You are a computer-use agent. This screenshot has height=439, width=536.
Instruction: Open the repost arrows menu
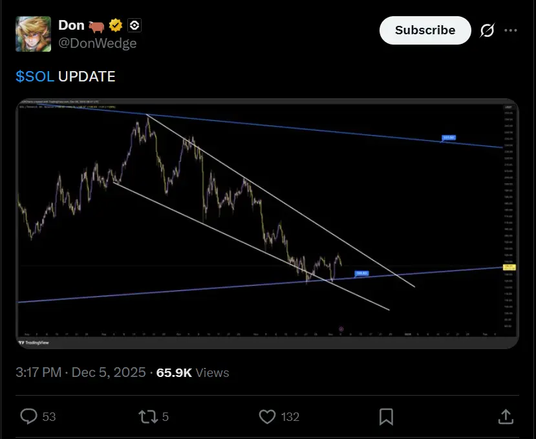click(149, 416)
